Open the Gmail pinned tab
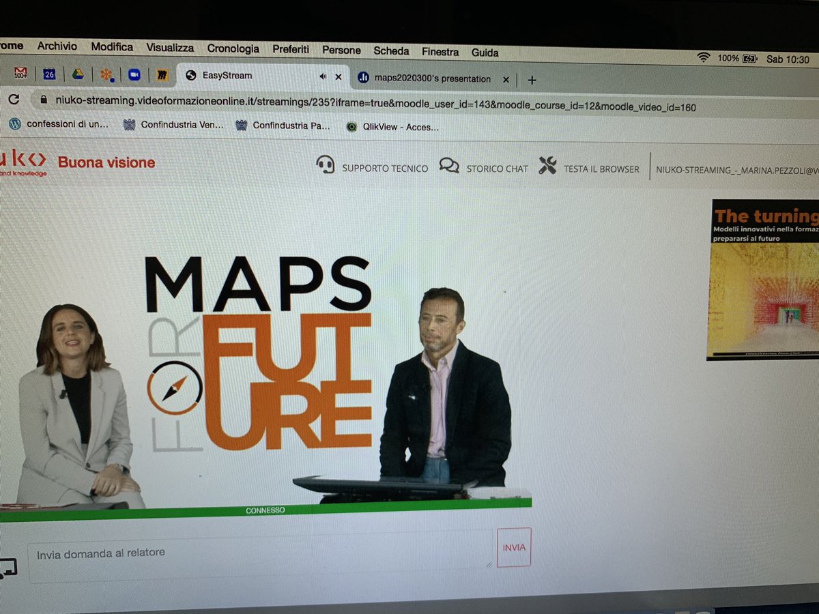The image size is (819, 614). (x=20, y=72)
